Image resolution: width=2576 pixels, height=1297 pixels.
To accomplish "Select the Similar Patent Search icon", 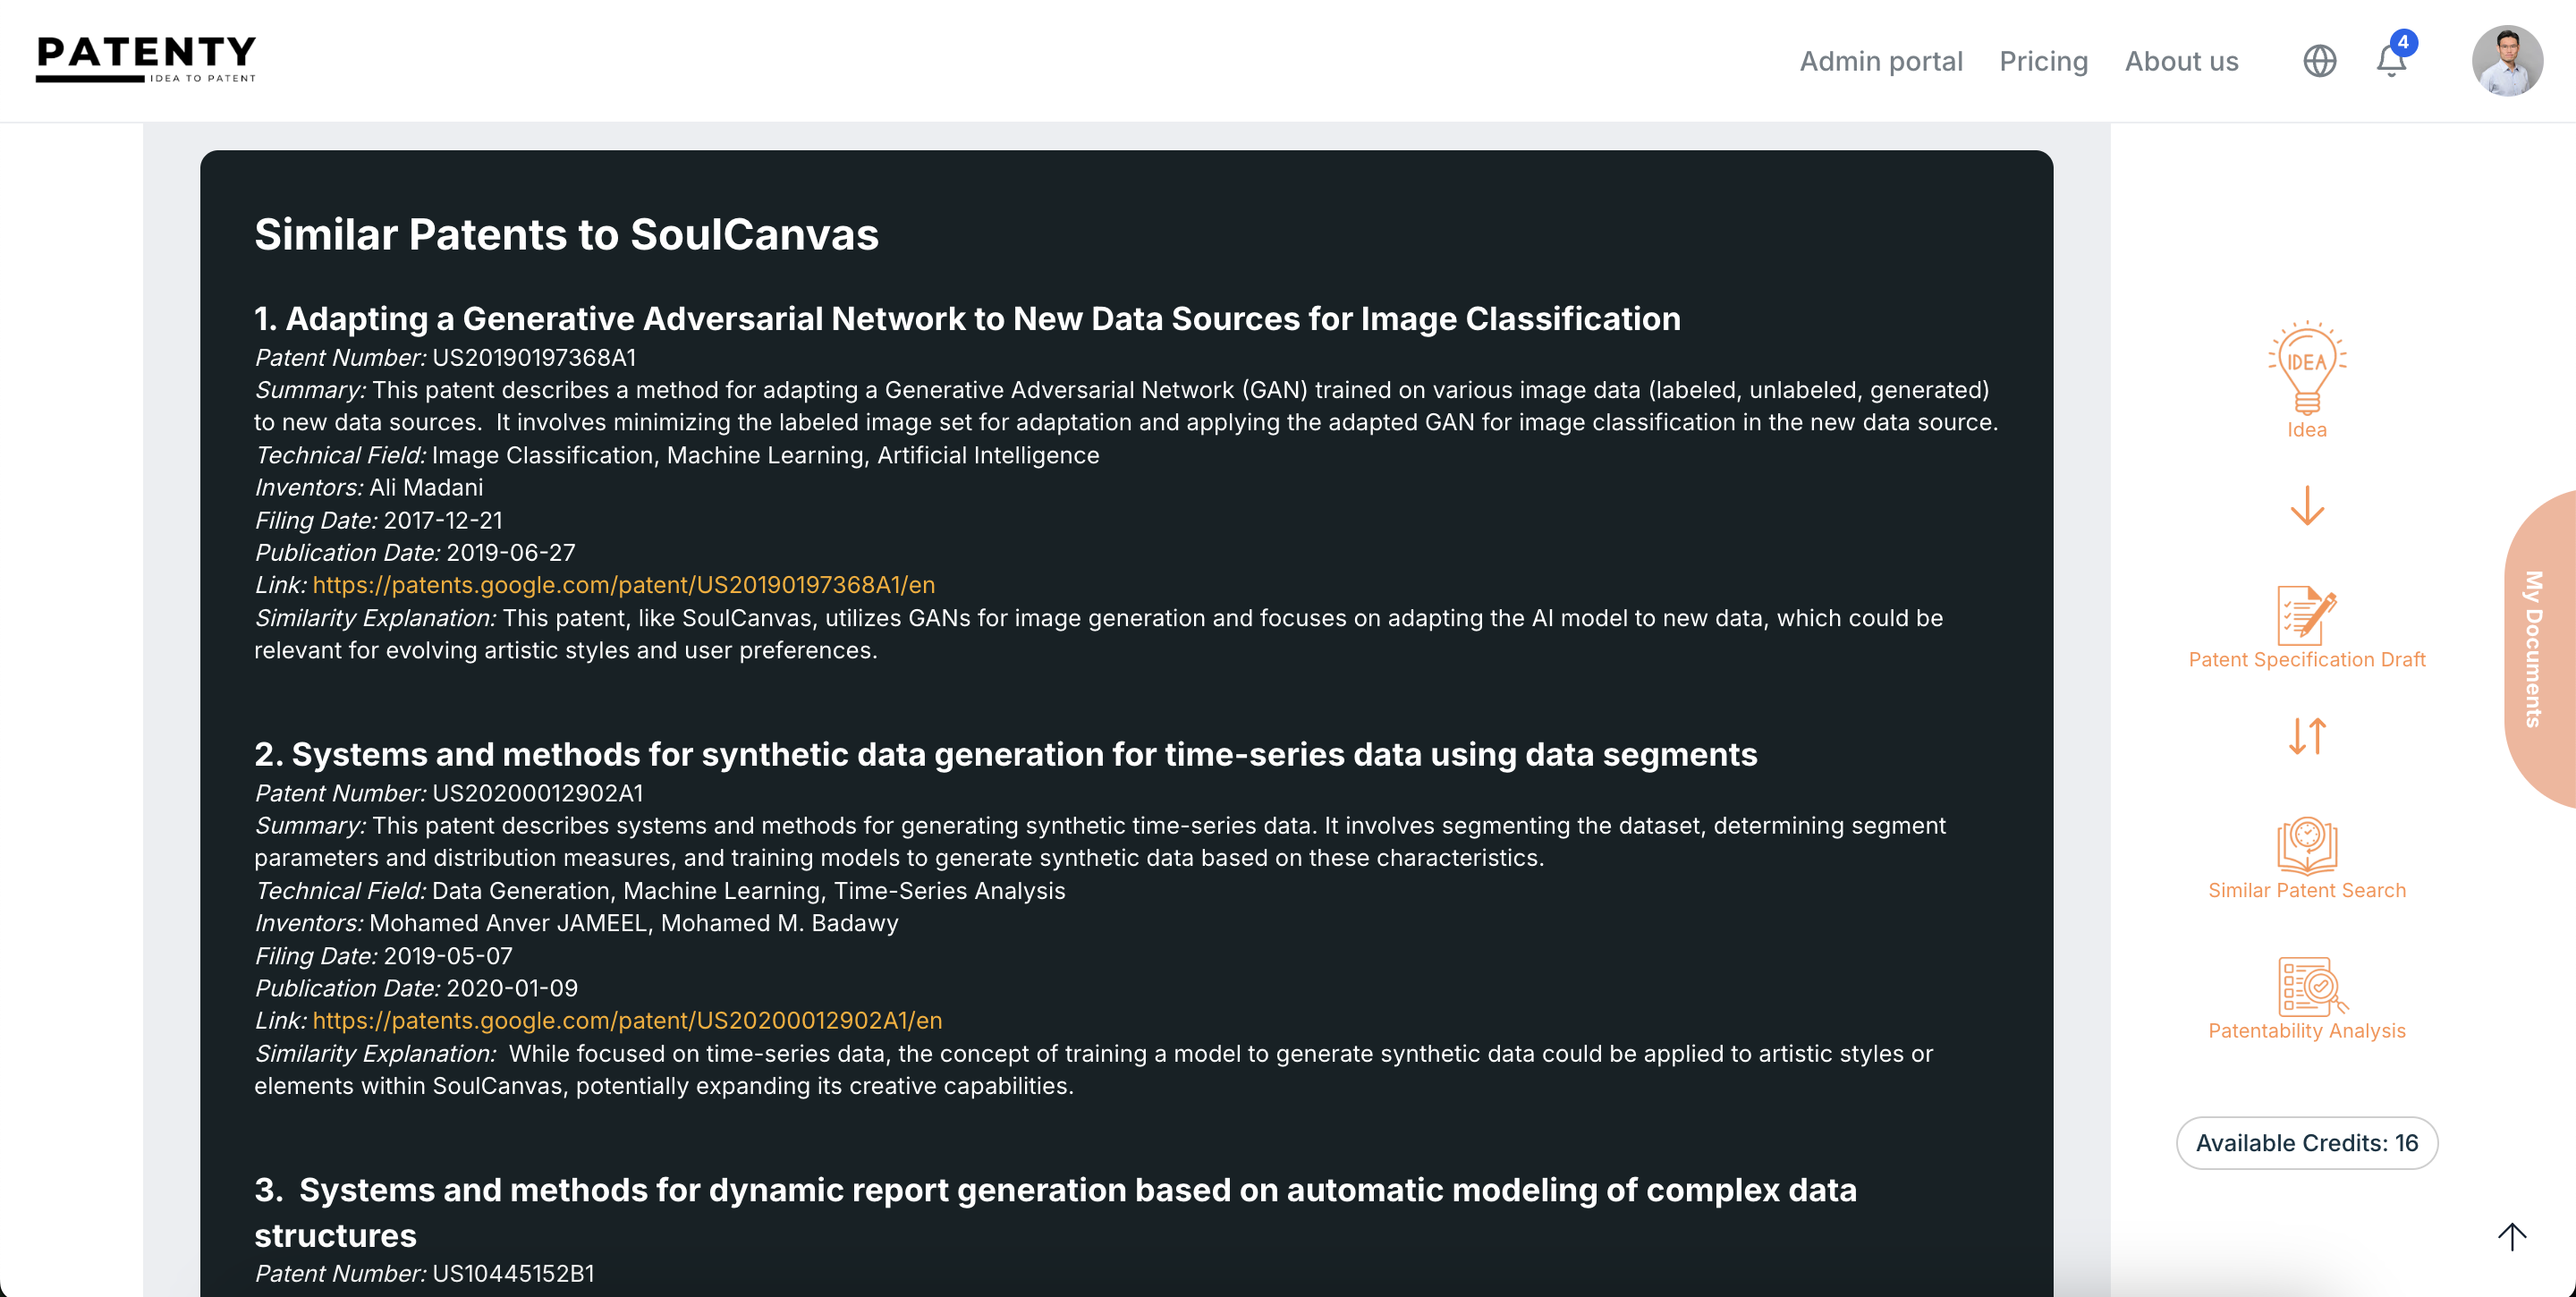I will tap(2306, 845).
